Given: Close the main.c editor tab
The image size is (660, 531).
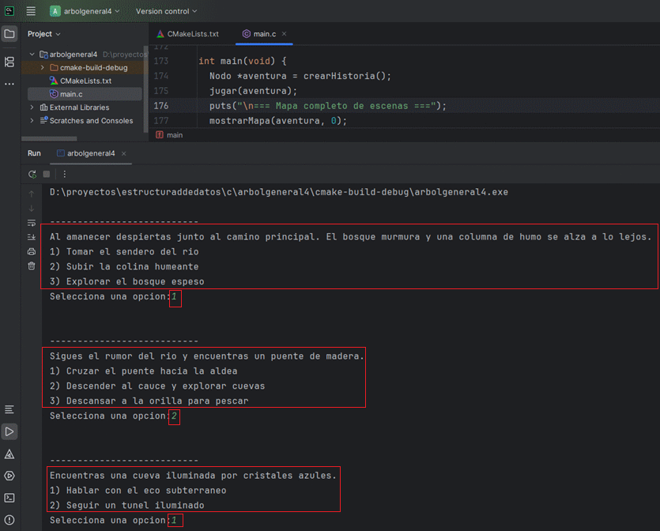Looking at the screenshot, I should point(285,34).
